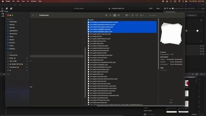
Task: Open Recents in Finder sidebar
Action: [x=12, y=28]
